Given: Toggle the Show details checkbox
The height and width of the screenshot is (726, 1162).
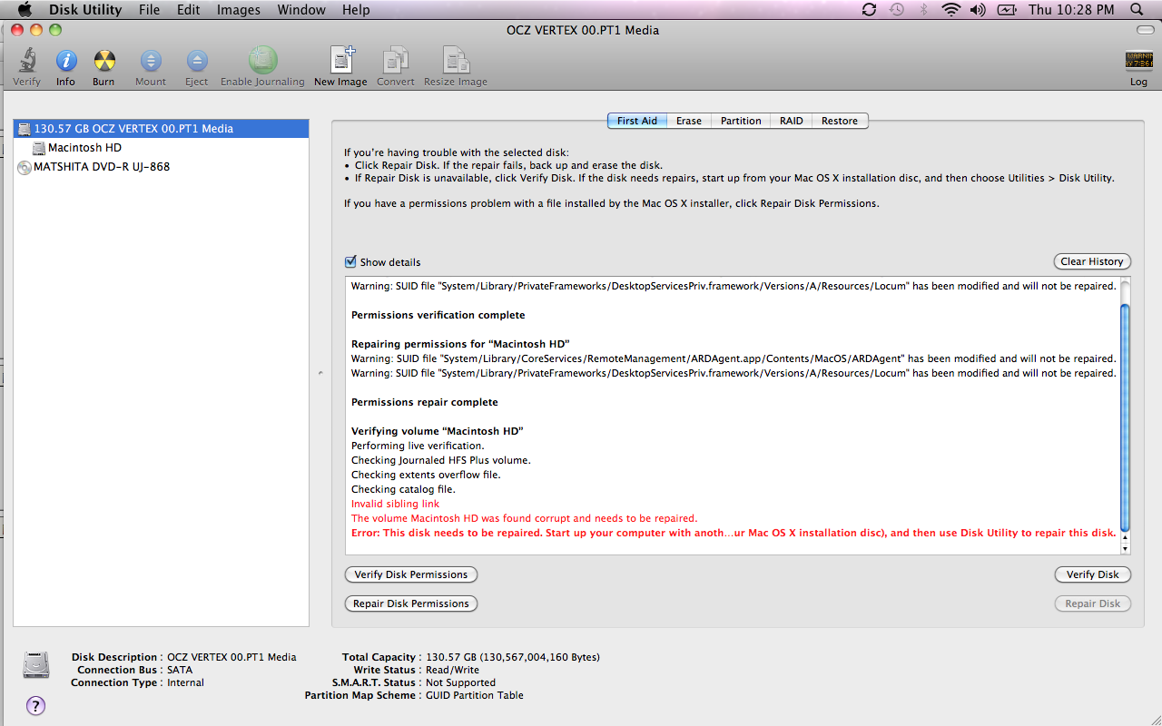Looking at the screenshot, I should pyautogui.click(x=350, y=261).
